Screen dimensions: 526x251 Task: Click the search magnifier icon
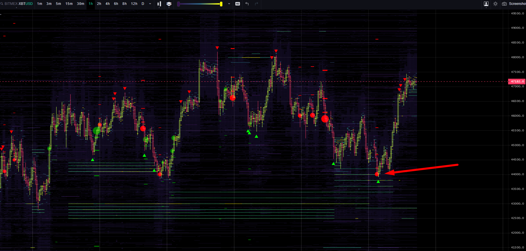[2, 4]
